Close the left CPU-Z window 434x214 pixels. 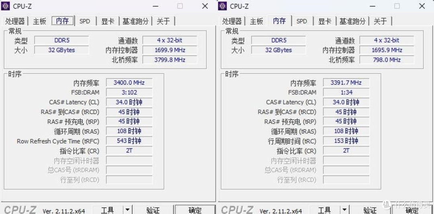click(205, 6)
